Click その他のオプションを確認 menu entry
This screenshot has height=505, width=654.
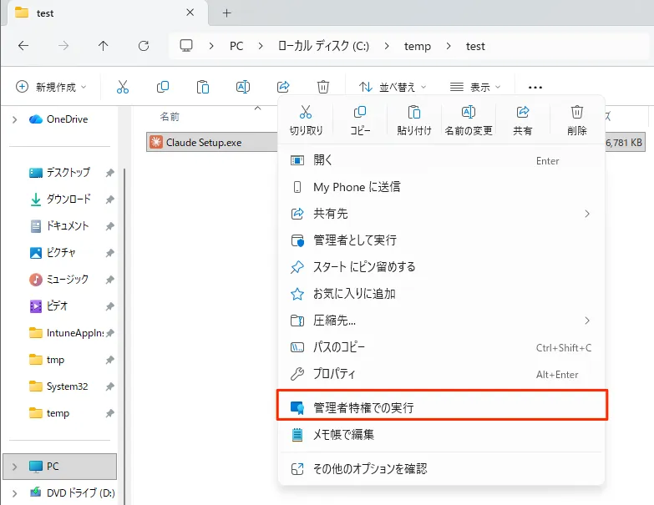tap(370, 469)
